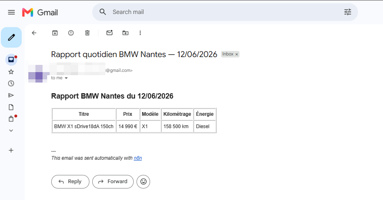Click the 'Modèle' column header
The image size is (383, 200).
tap(150, 114)
